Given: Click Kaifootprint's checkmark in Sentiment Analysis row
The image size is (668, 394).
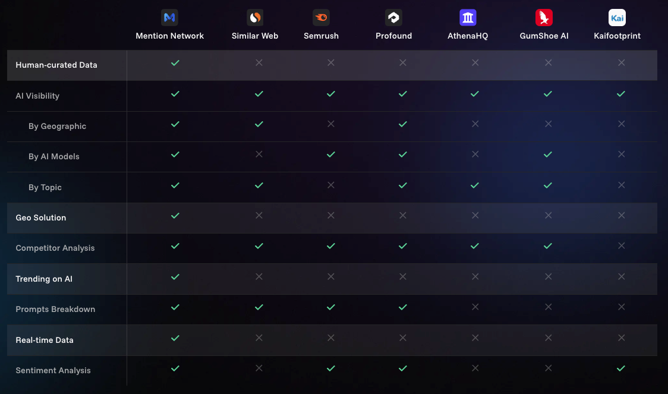Looking at the screenshot, I should [621, 368].
